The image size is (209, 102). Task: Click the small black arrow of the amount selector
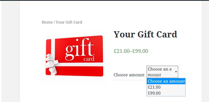coord(176,72)
